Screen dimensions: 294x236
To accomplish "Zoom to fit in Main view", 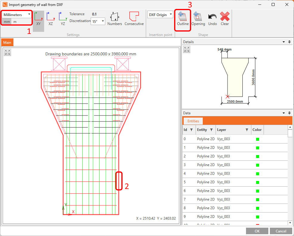I will [x=8, y=52].
